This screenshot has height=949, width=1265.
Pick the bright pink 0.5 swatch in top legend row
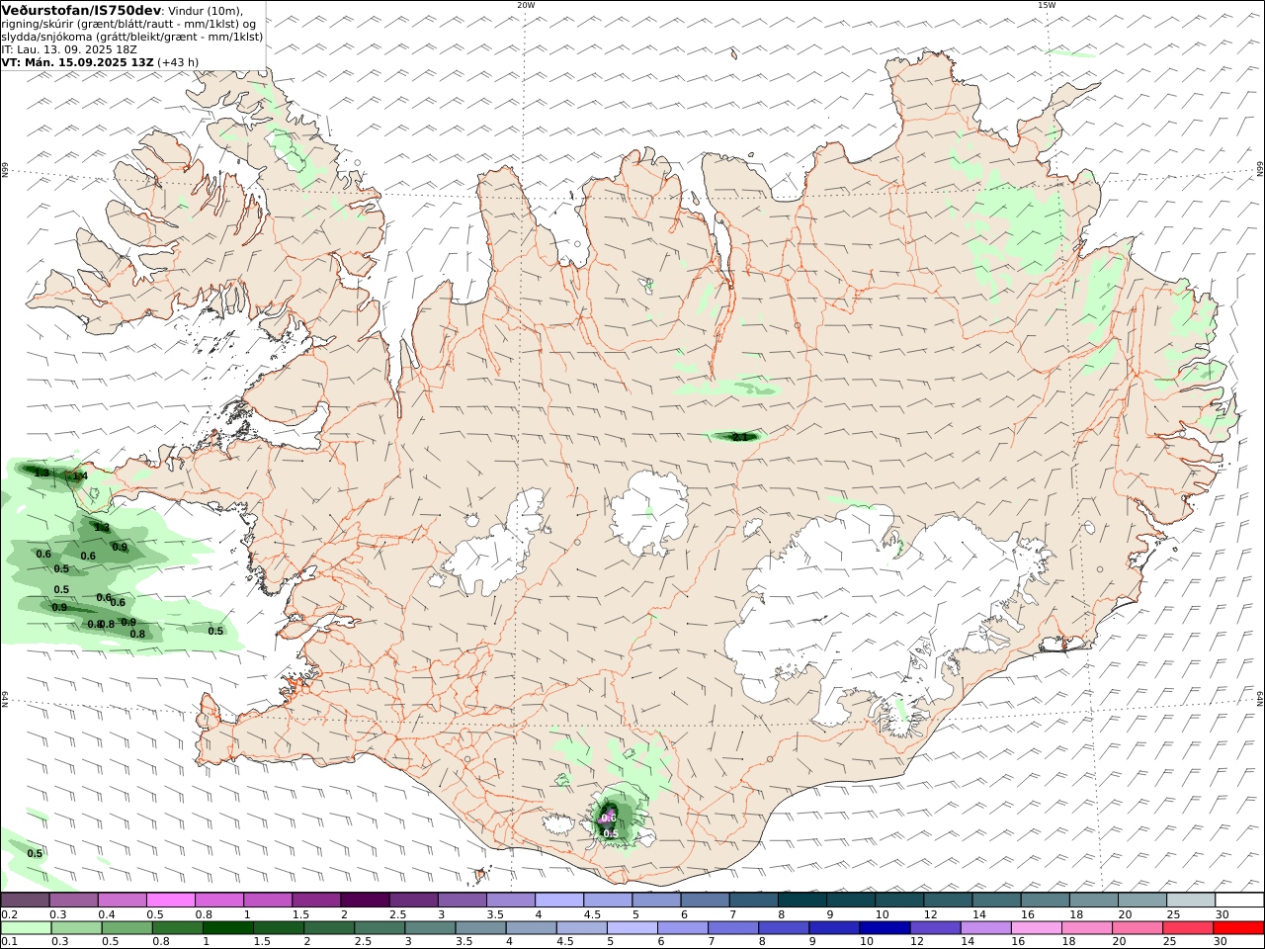pos(170,900)
